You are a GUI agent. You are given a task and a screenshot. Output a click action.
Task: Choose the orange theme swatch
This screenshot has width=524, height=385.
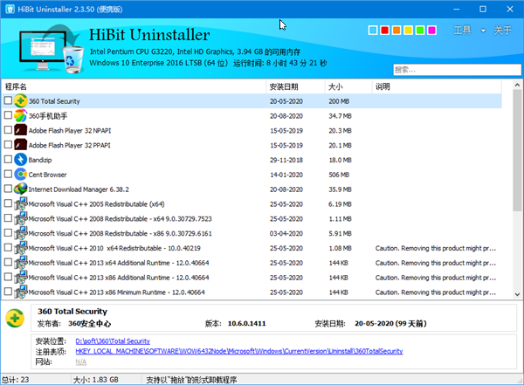pos(396,31)
